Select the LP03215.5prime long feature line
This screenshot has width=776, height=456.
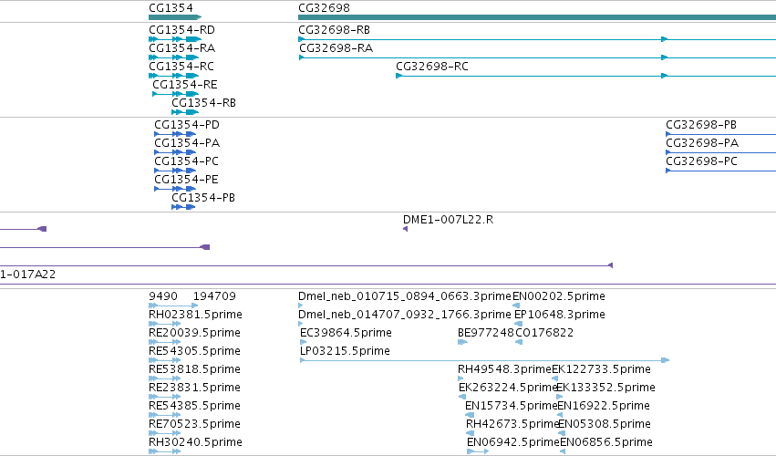point(484,360)
